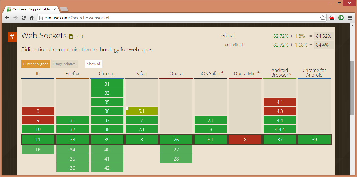Click the IE TP version cell
The height and width of the screenshot is (177, 357).
38,150
